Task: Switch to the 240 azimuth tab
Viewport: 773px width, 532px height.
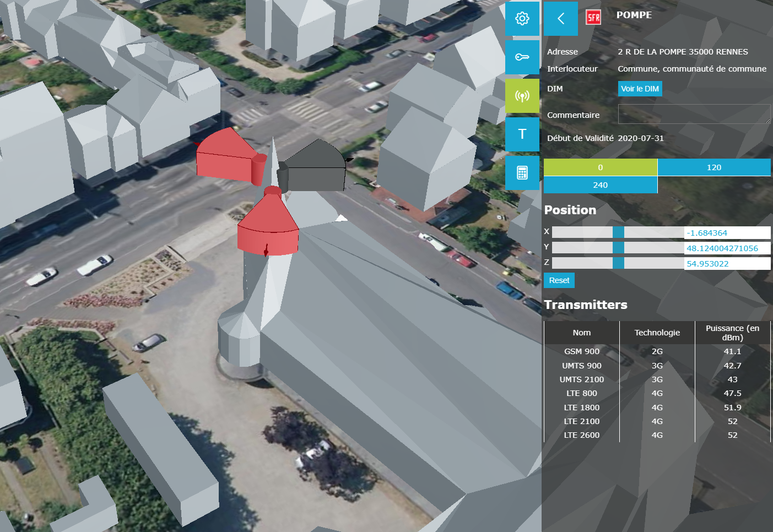Action: 600,185
